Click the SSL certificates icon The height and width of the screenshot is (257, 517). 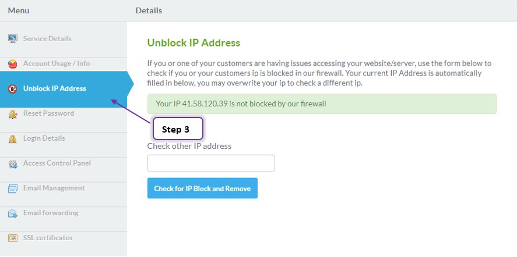12,238
